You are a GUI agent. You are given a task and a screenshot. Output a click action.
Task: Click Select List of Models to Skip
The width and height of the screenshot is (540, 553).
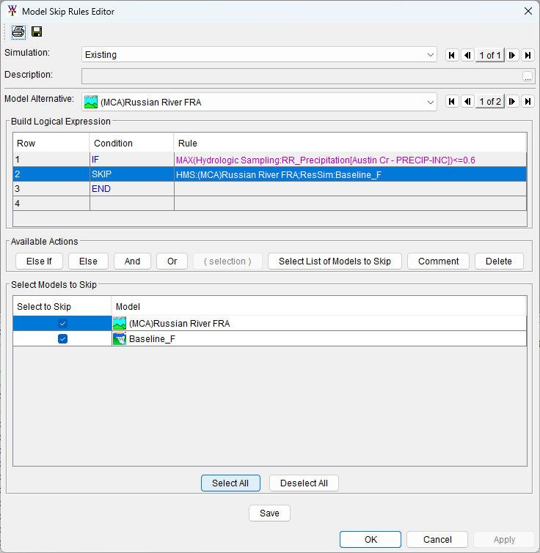point(335,261)
